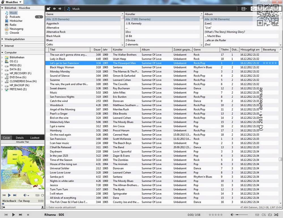Sort tracks by Titelnr. column header
The image size is (283, 218).
(x=225, y=50)
